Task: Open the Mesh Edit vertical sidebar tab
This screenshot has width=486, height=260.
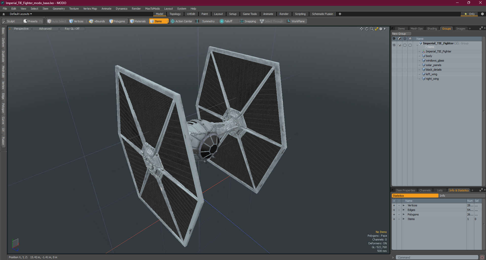Action: tap(3, 72)
